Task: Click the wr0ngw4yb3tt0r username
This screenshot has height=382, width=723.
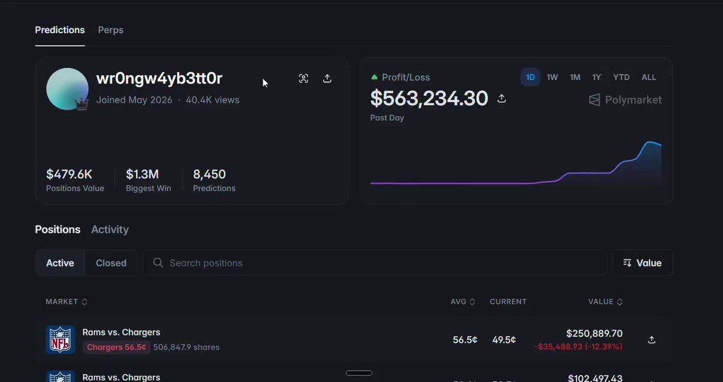Action: (160, 79)
